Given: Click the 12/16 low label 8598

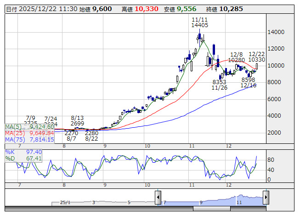Looking at the screenshot, I should 248,80.
